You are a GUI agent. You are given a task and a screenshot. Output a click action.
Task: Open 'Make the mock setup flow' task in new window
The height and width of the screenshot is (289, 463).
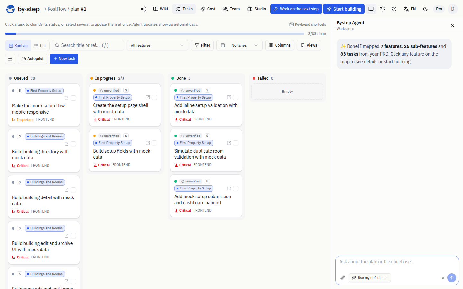click(67, 98)
